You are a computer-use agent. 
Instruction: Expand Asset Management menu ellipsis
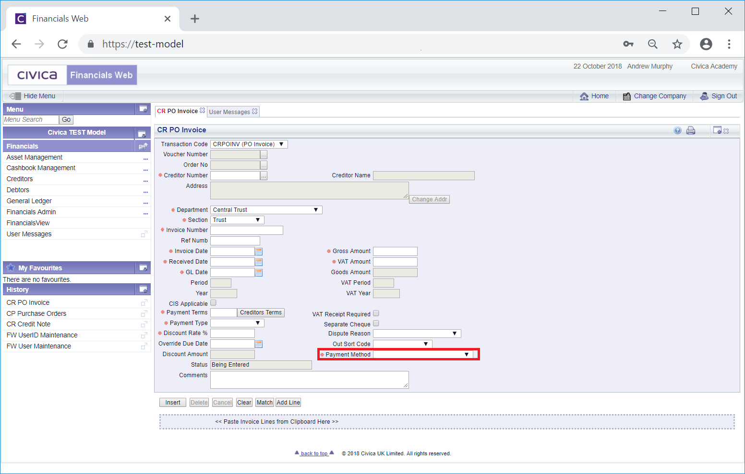[x=145, y=159]
